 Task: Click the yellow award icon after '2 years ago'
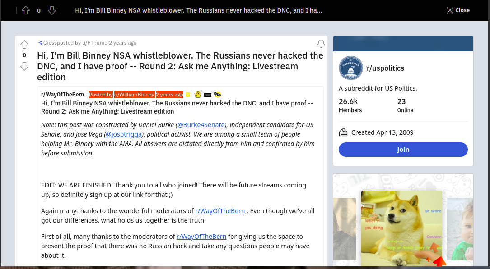click(x=188, y=95)
